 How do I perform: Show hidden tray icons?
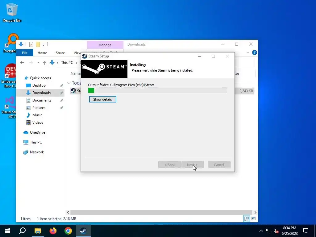point(261,231)
